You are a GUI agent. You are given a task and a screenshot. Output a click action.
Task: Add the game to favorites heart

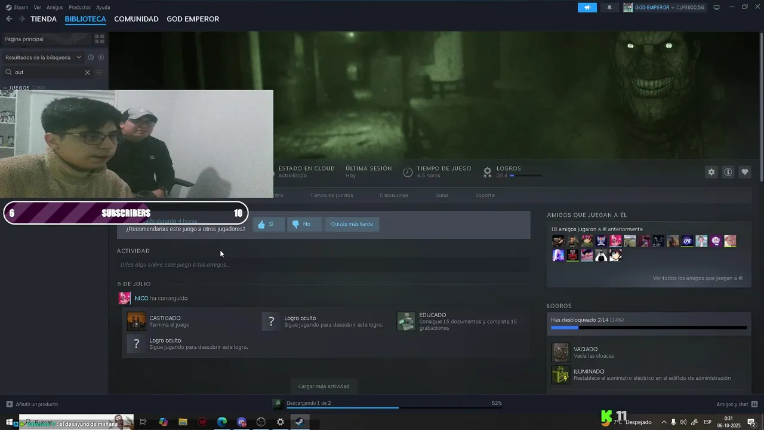pyautogui.click(x=745, y=172)
